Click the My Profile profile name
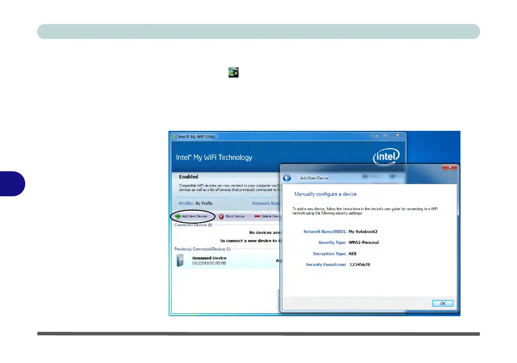Viewport: 517px width, 363px height. point(204,204)
